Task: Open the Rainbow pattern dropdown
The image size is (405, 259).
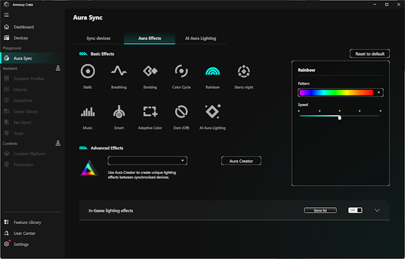Action: 341,93
